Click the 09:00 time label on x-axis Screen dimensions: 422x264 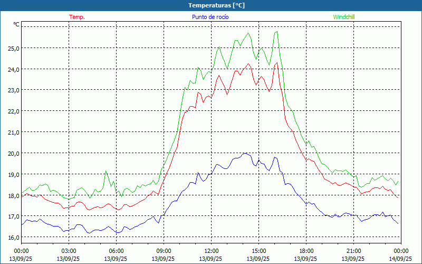164,251
